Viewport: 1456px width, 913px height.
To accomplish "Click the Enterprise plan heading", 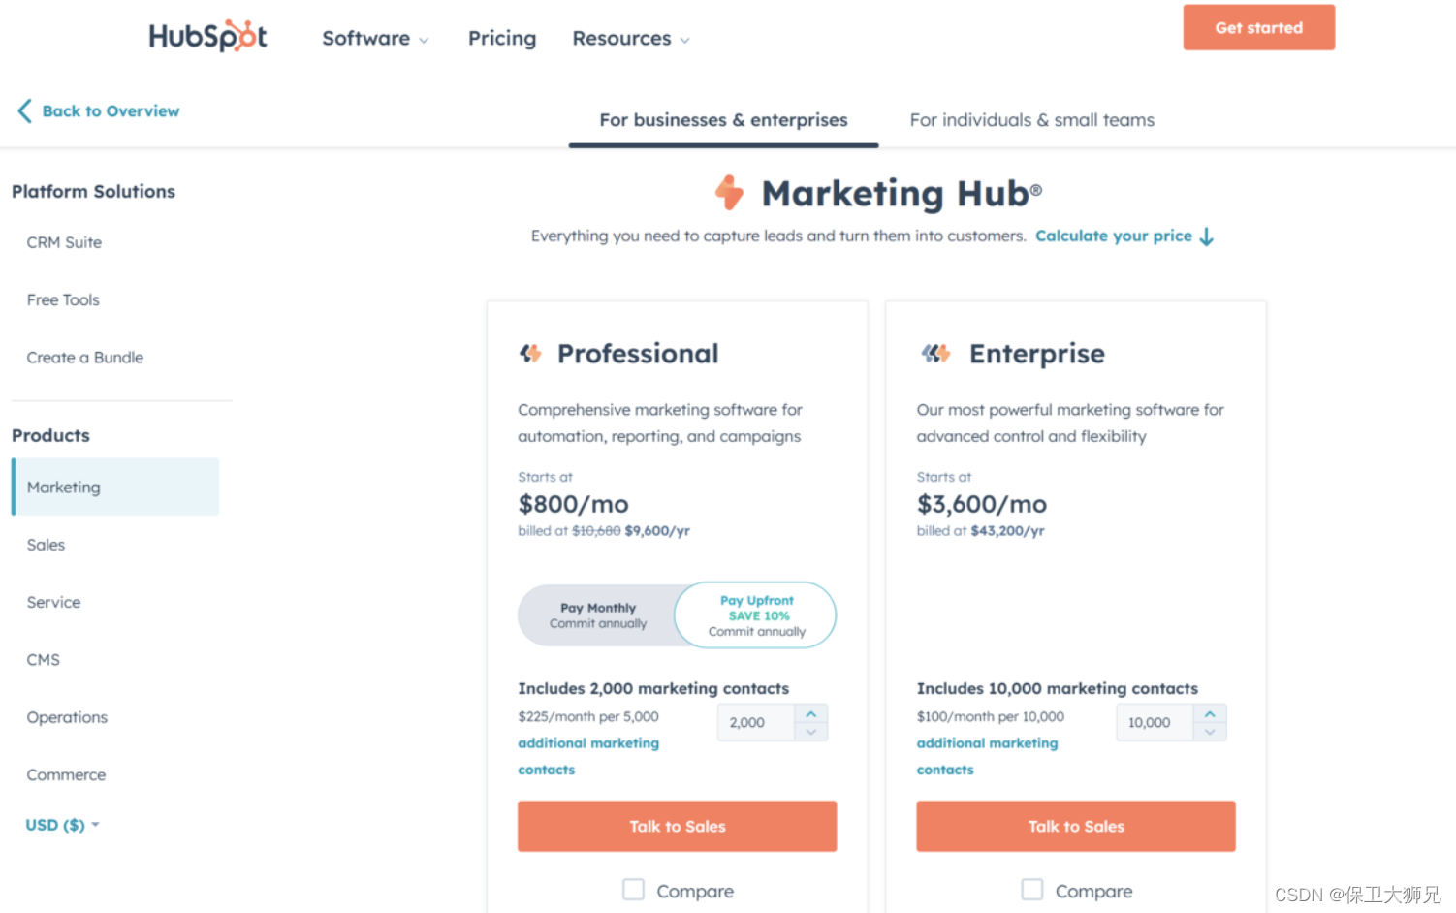I will [x=1037, y=354].
